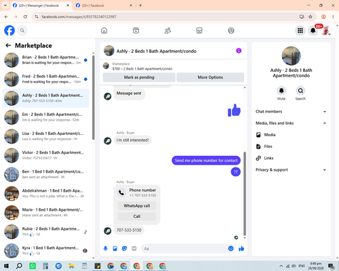Select Ashly's conversation in list
The image size is (339, 271).
[46, 98]
